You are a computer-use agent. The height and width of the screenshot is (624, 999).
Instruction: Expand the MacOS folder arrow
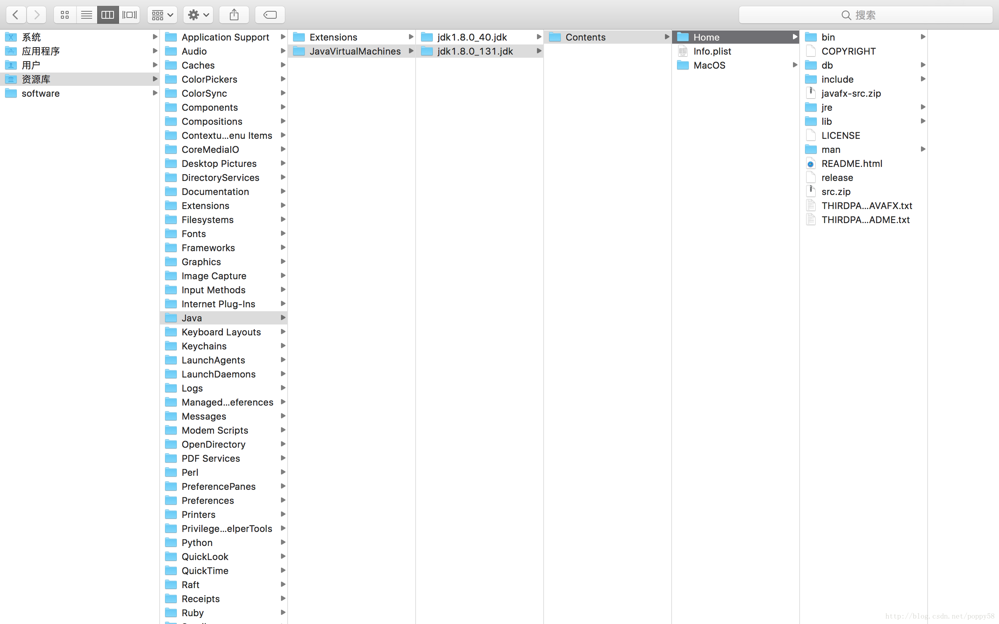(795, 65)
